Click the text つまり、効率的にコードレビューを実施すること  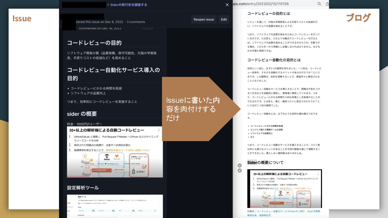click(102, 101)
